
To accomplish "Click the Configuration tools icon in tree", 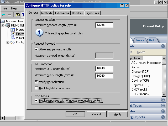I will click(x=13, y=42).
